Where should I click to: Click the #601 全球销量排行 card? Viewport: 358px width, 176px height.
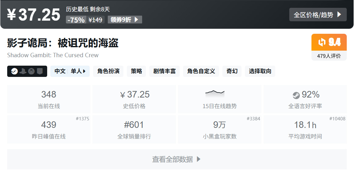tap(134, 129)
